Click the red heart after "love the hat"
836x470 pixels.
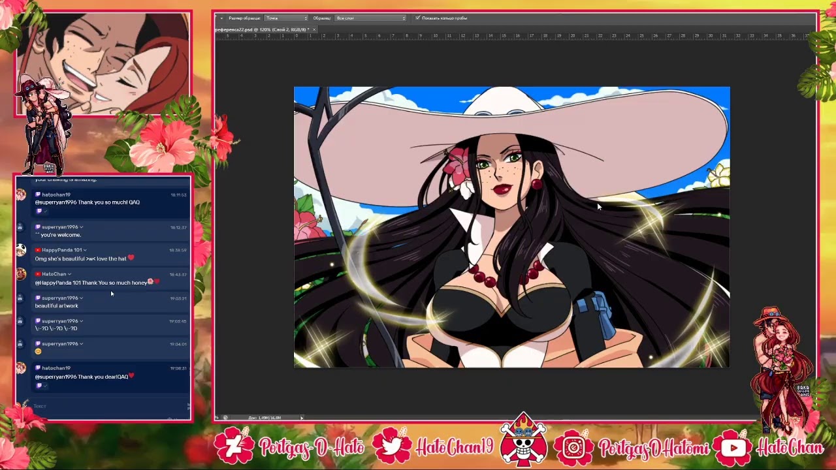coord(131,258)
